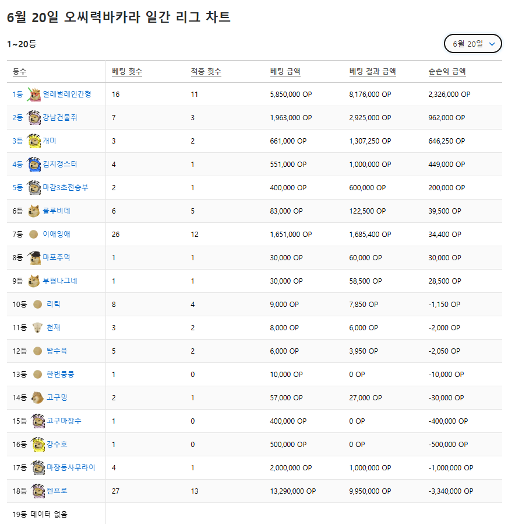This screenshot has width=508, height=524.
Task: Click the avatar icon of 얼레벌레인간형
Action: click(x=34, y=95)
